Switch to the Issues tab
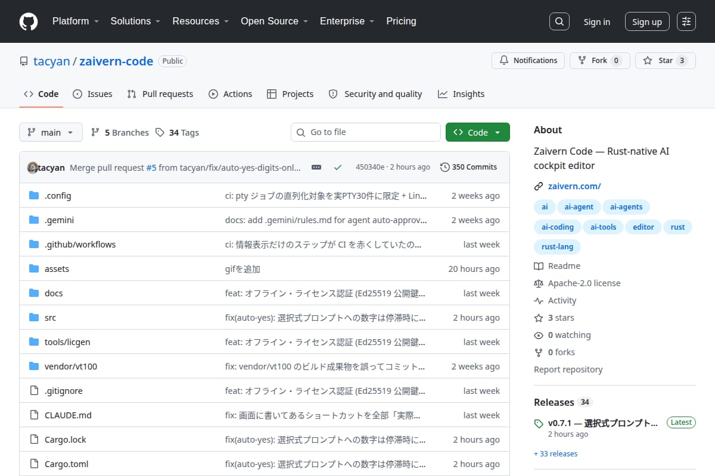This screenshot has width=715, height=476. (x=92, y=94)
